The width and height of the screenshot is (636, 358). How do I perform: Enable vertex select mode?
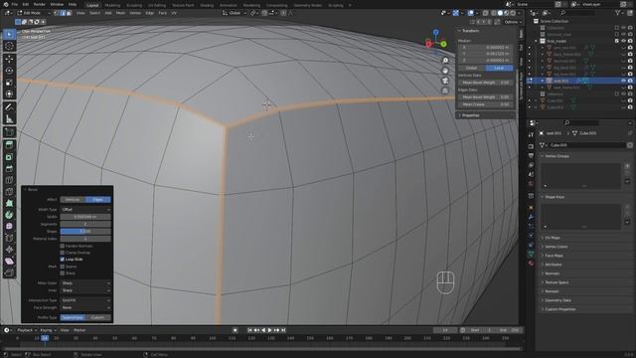(x=57, y=13)
